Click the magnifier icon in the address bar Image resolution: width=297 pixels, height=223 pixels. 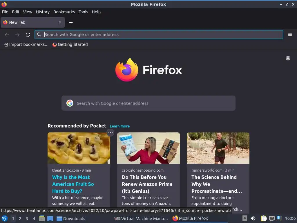[x=39, y=35]
